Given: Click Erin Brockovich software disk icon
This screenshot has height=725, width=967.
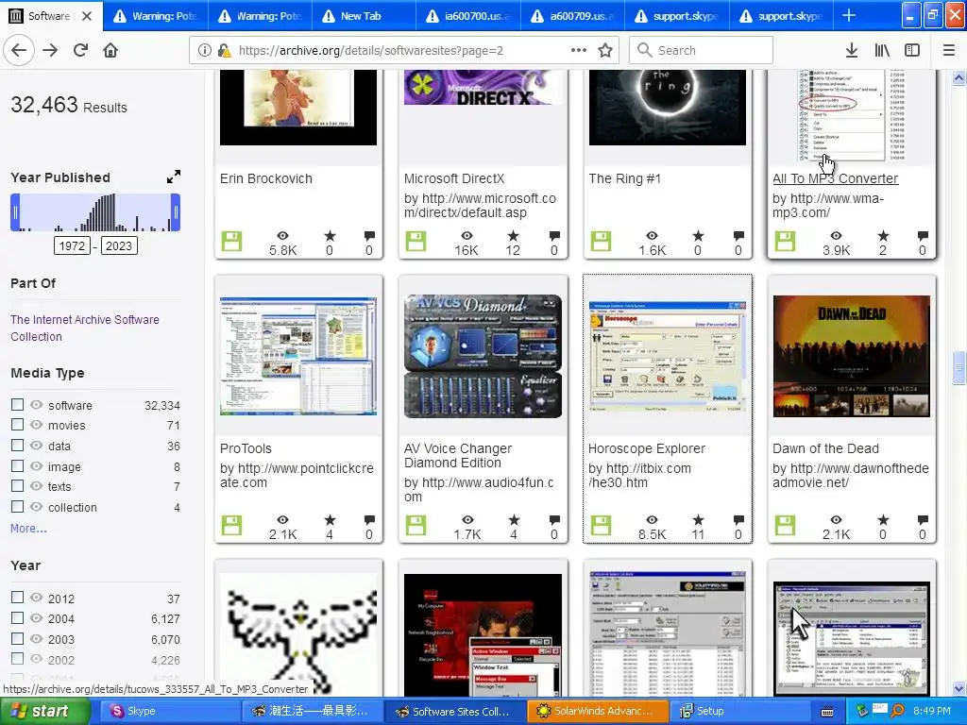Looking at the screenshot, I should (x=232, y=242).
